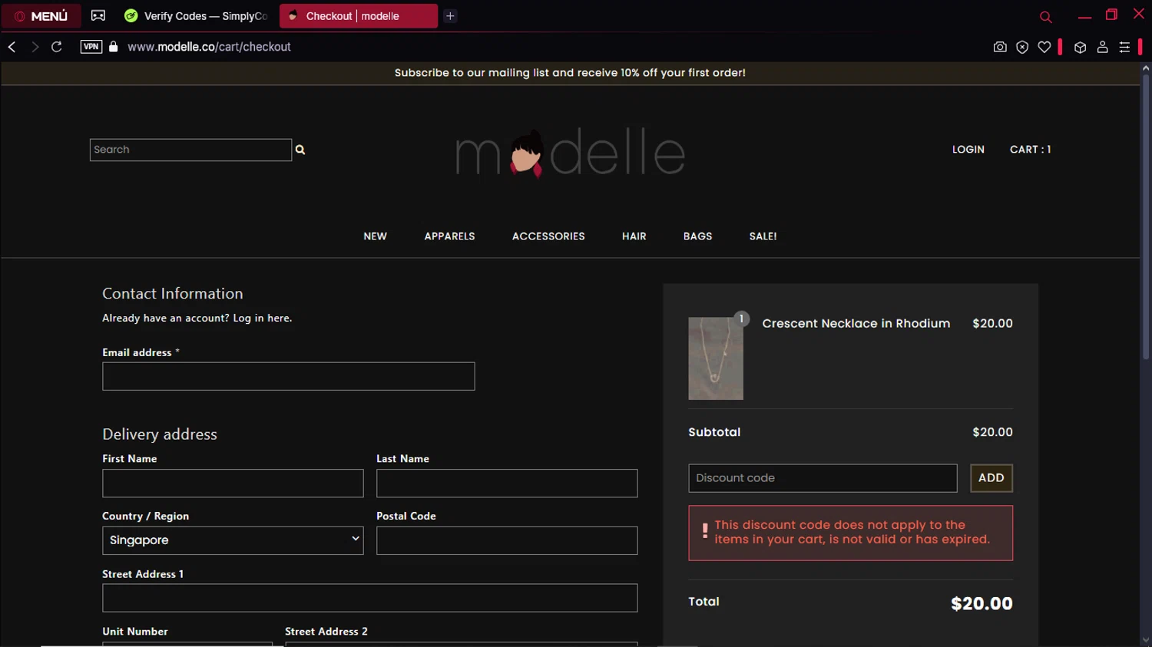The image size is (1152, 647).
Task: Click the Crescent Necklace product thumbnail
Action: 716,358
